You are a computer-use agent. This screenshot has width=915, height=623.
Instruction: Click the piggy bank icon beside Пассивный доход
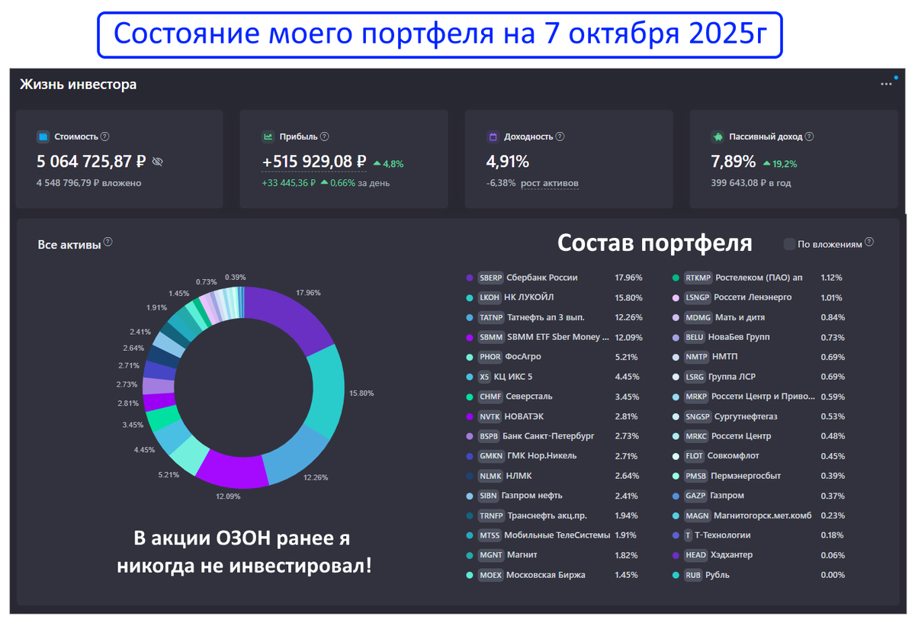coord(718,137)
